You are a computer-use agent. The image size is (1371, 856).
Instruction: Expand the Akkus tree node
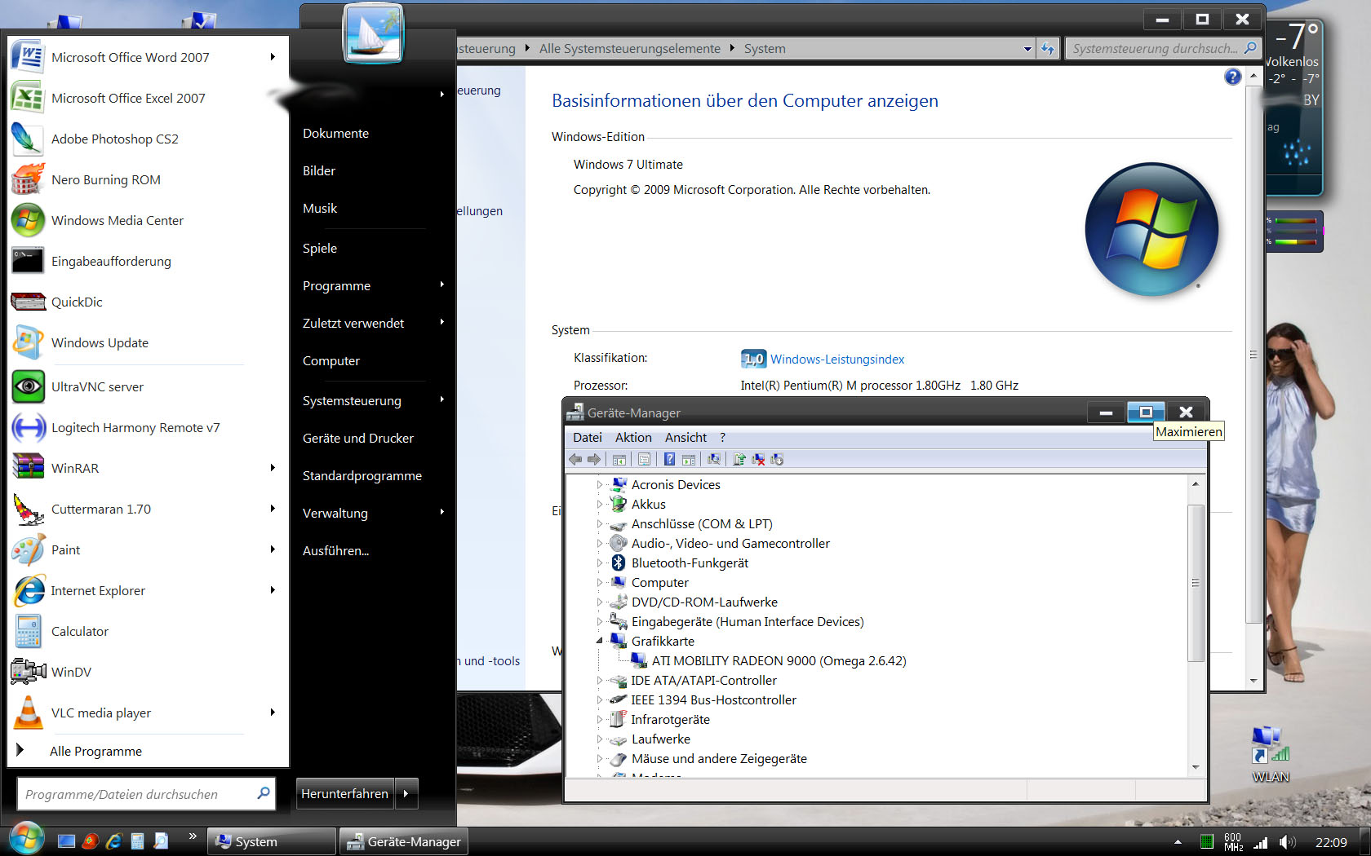(x=600, y=505)
